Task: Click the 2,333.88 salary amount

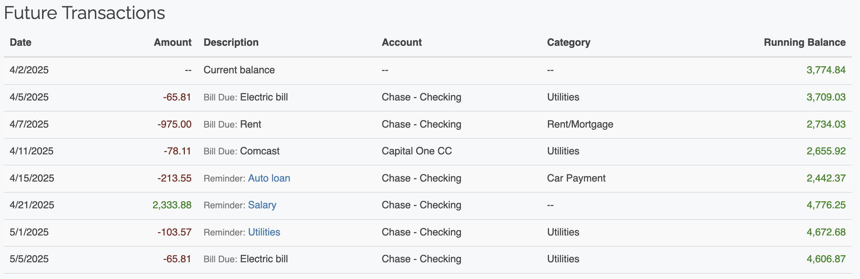Action: click(x=172, y=205)
